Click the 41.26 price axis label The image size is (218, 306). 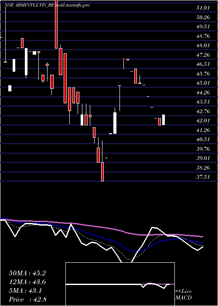[x=203, y=130]
